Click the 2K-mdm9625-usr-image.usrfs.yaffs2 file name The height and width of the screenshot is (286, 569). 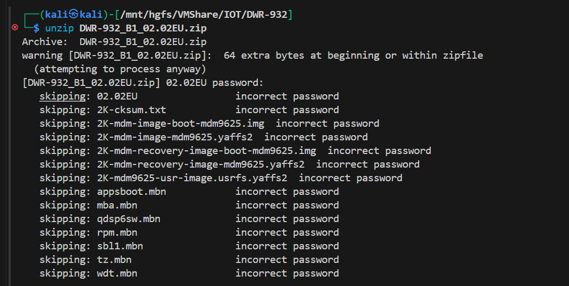(x=192, y=178)
